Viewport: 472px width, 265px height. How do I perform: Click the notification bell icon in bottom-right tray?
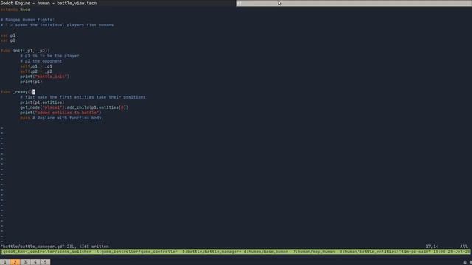coord(465,262)
